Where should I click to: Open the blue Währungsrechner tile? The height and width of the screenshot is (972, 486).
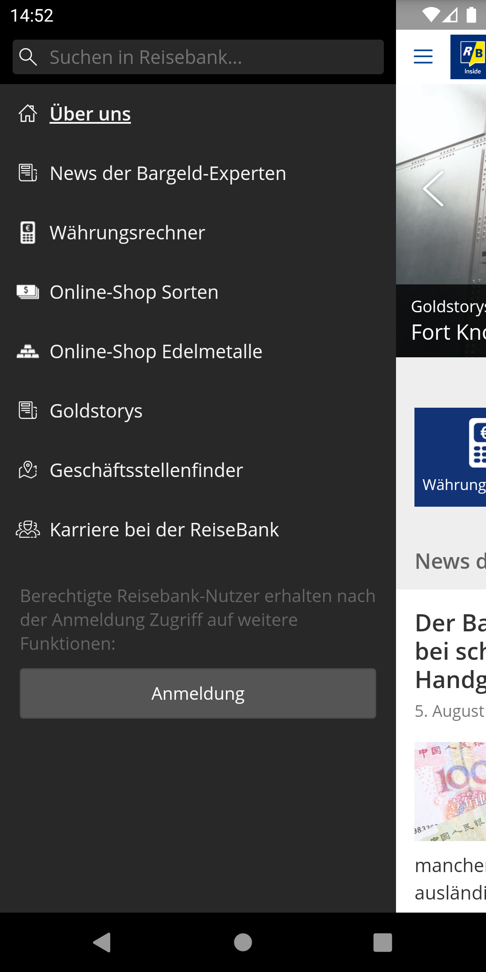tap(450, 457)
